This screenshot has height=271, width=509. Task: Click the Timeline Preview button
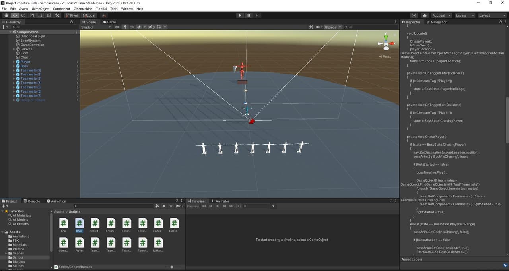tap(193, 206)
